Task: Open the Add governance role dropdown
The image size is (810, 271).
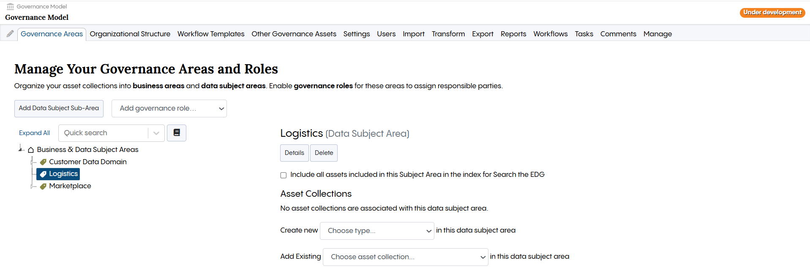Action: (x=169, y=108)
